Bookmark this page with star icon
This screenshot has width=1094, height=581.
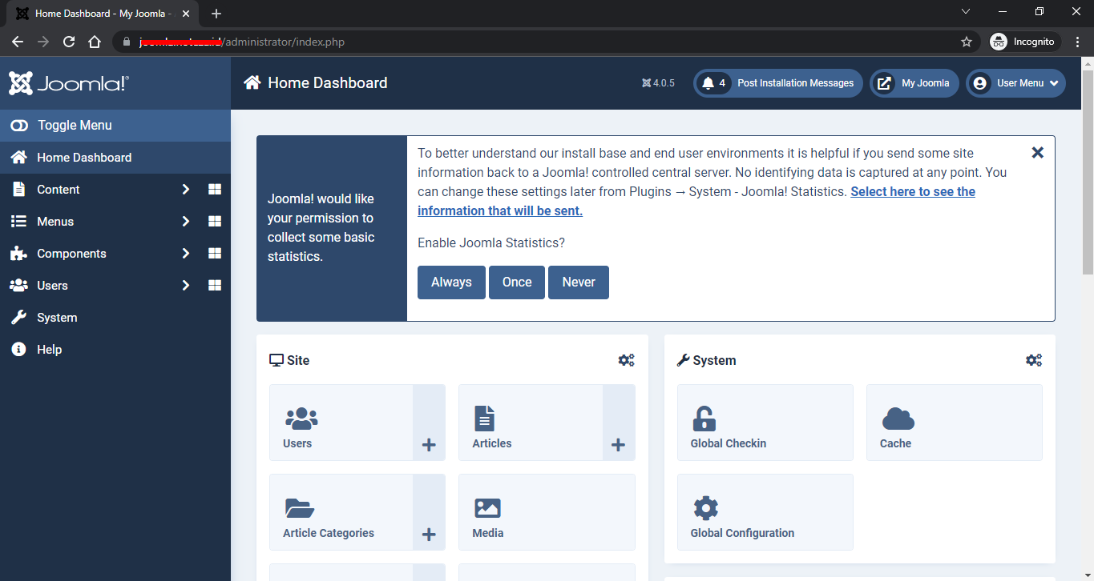tap(967, 42)
